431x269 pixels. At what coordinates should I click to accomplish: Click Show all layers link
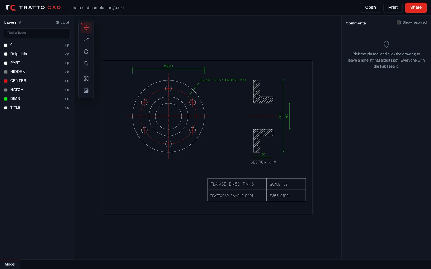click(x=63, y=22)
